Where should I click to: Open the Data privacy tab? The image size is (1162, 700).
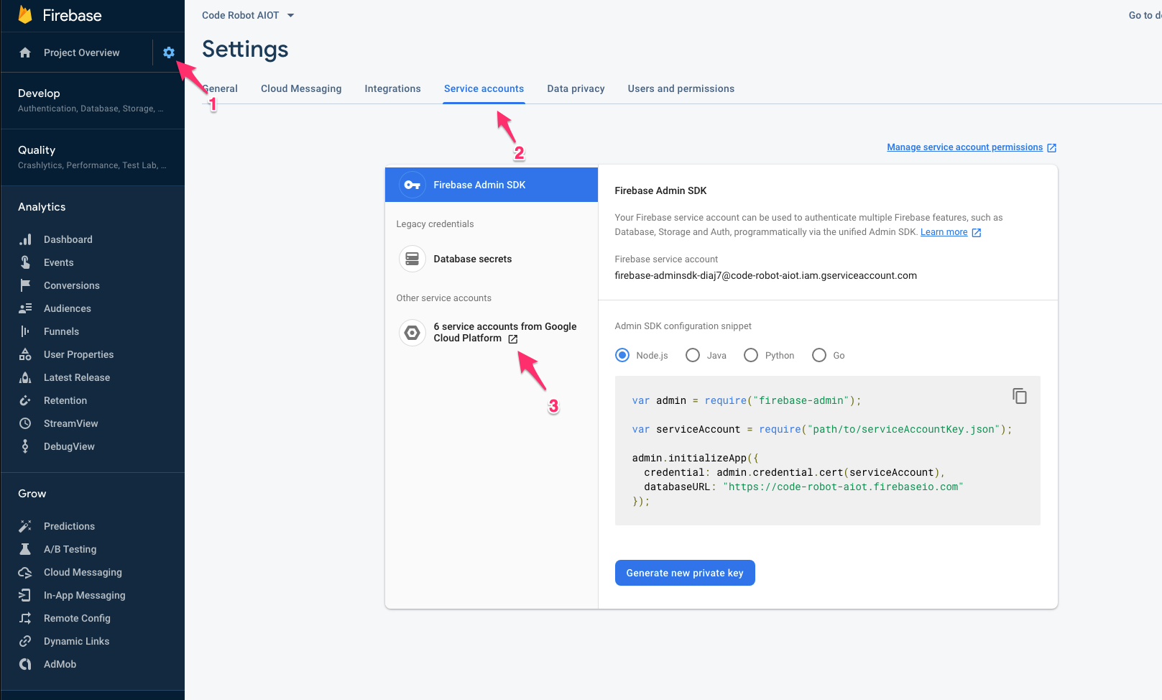[x=576, y=88]
